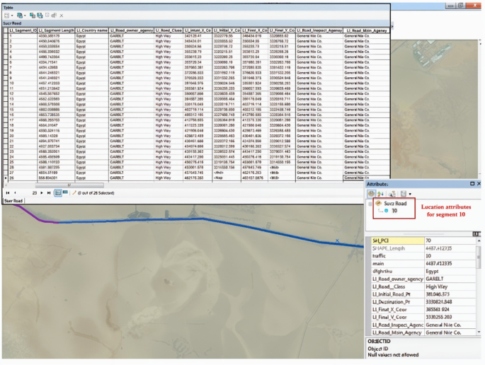The width and height of the screenshot is (485, 365).
Task: Move to the next record
Action: point(40,192)
